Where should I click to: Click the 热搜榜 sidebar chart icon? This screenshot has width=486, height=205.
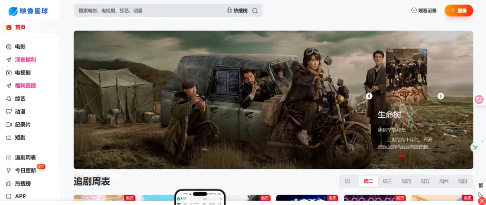pyautogui.click(x=9, y=183)
